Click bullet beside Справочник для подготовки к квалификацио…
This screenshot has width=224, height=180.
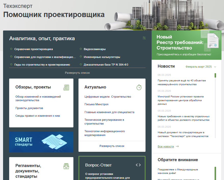(11, 57)
